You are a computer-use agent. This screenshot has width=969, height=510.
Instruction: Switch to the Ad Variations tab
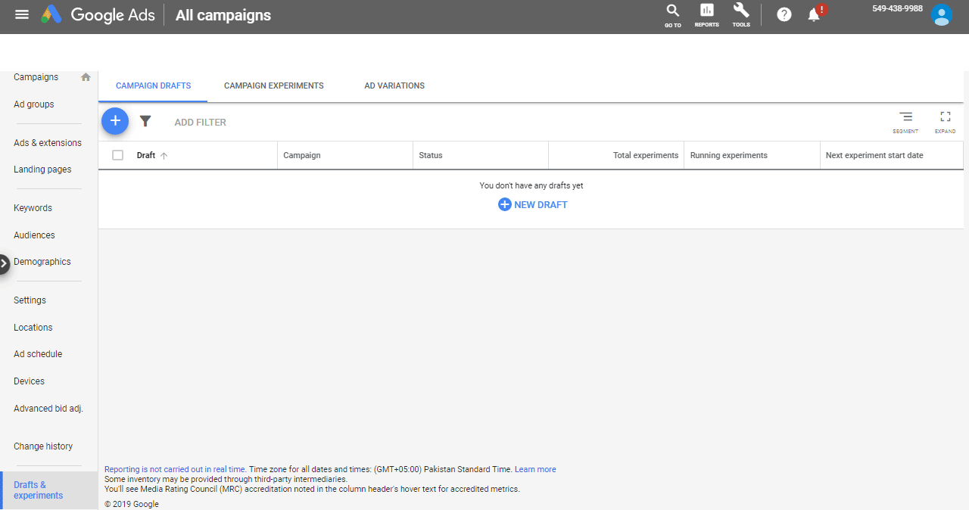coord(394,86)
